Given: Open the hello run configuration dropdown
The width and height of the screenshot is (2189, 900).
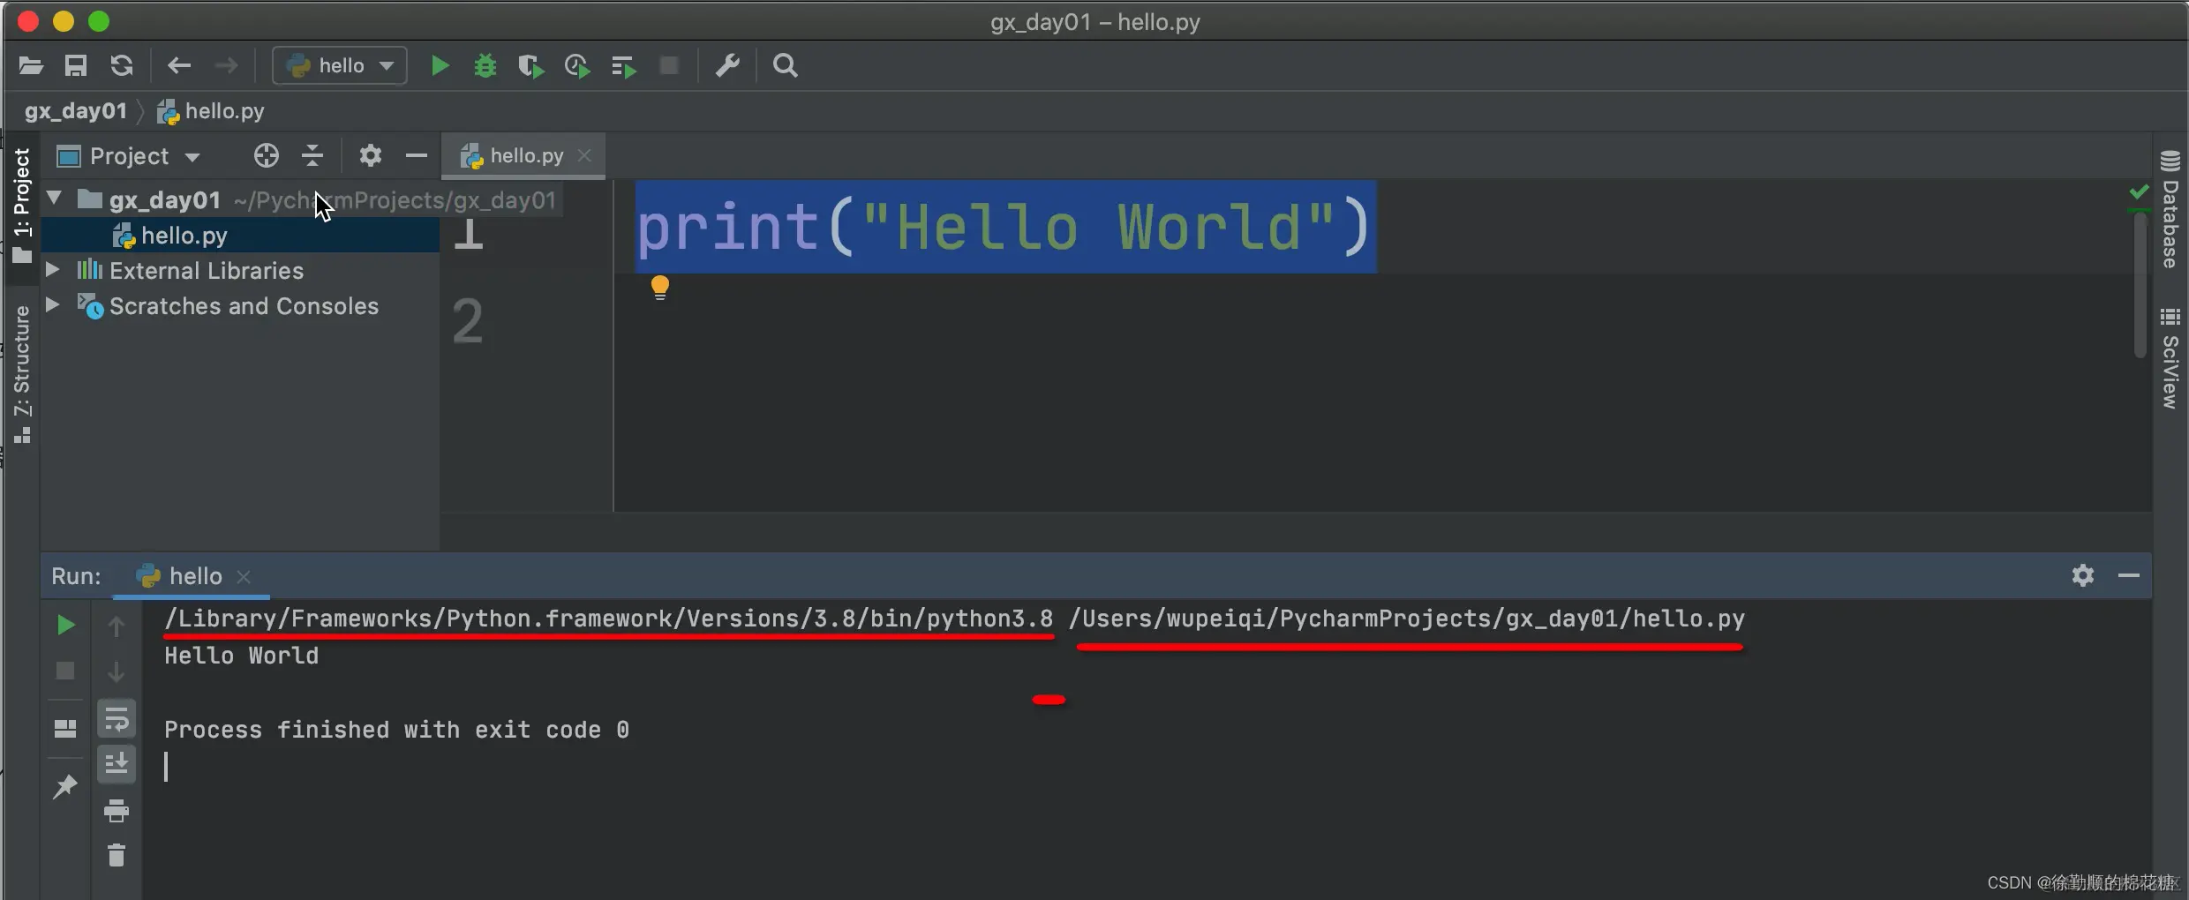Looking at the screenshot, I should (x=340, y=65).
